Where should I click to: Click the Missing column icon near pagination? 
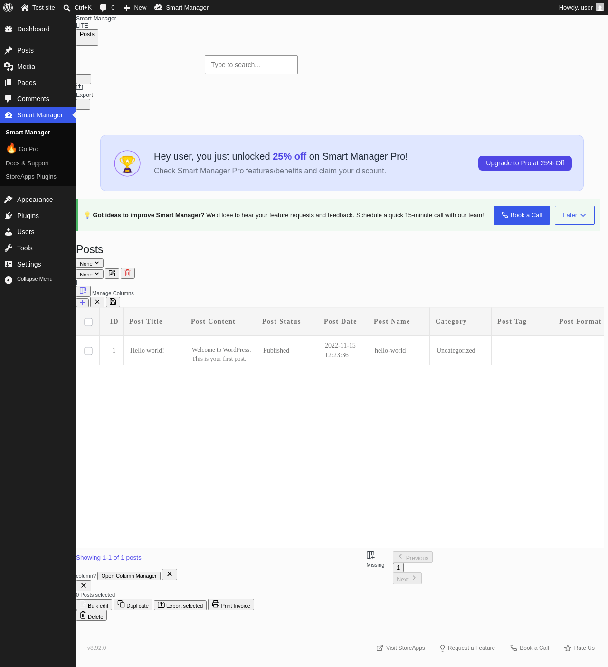point(371,555)
